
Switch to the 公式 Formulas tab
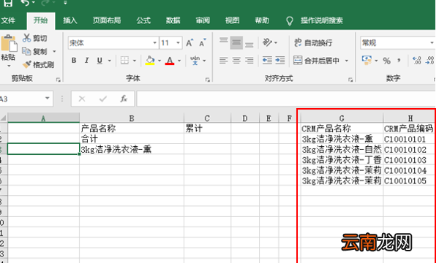click(143, 20)
